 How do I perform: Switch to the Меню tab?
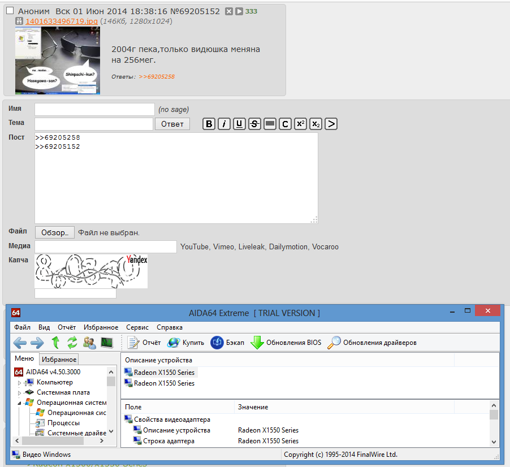tap(24, 358)
